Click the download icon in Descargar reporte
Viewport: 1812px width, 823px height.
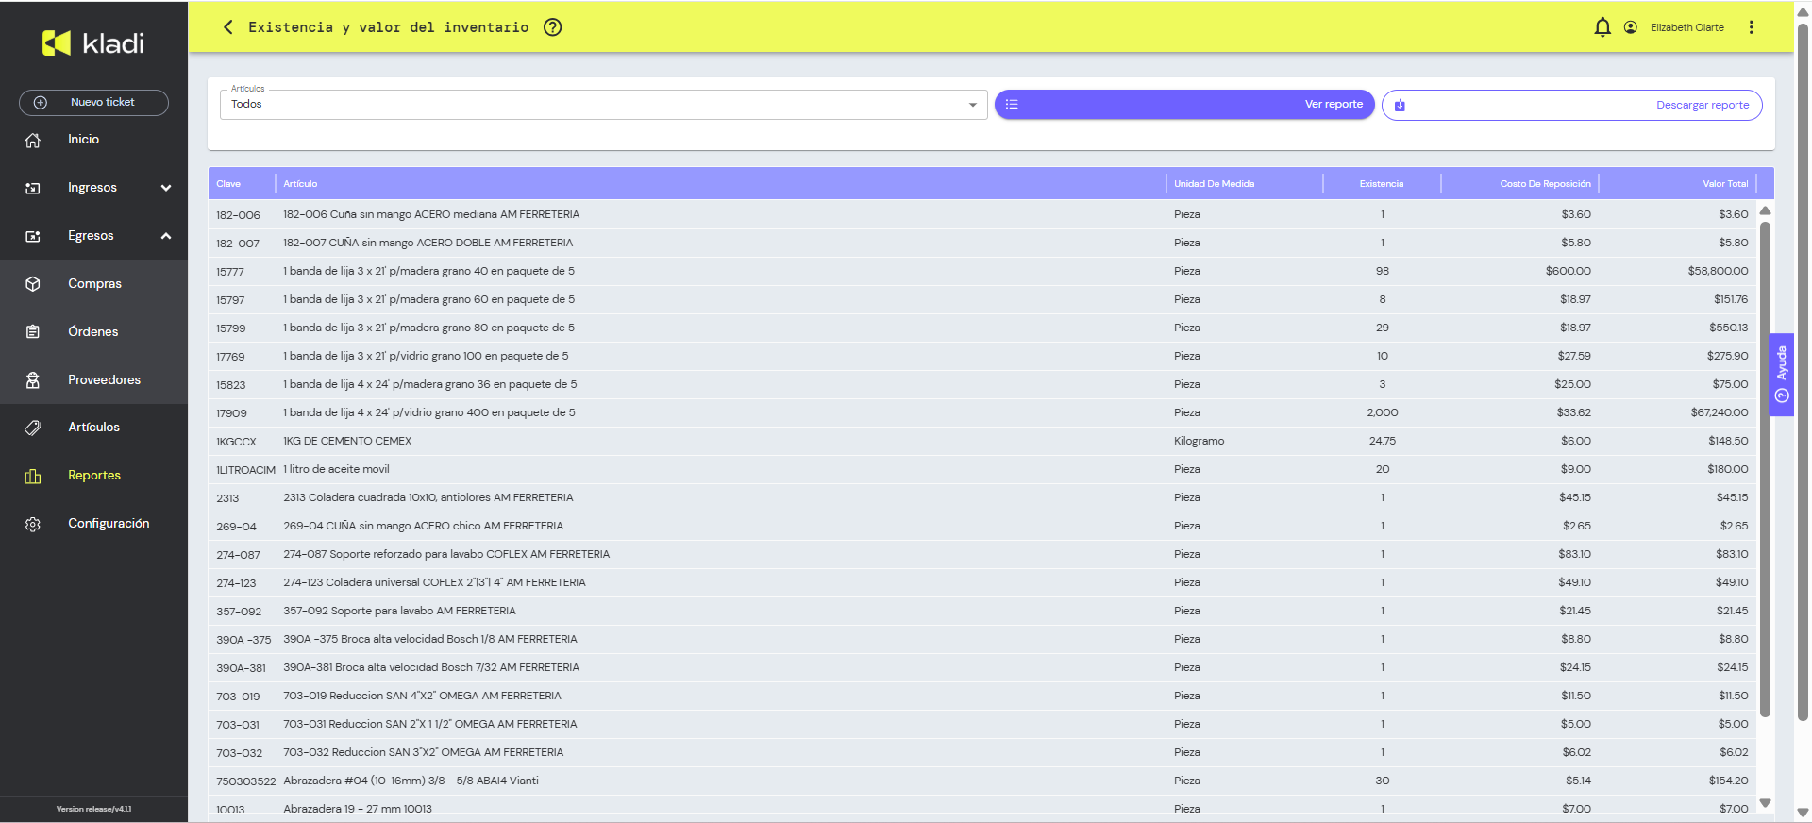(1400, 106)
